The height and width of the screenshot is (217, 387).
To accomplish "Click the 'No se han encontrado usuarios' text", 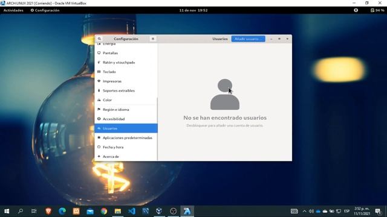I will 225,118.
